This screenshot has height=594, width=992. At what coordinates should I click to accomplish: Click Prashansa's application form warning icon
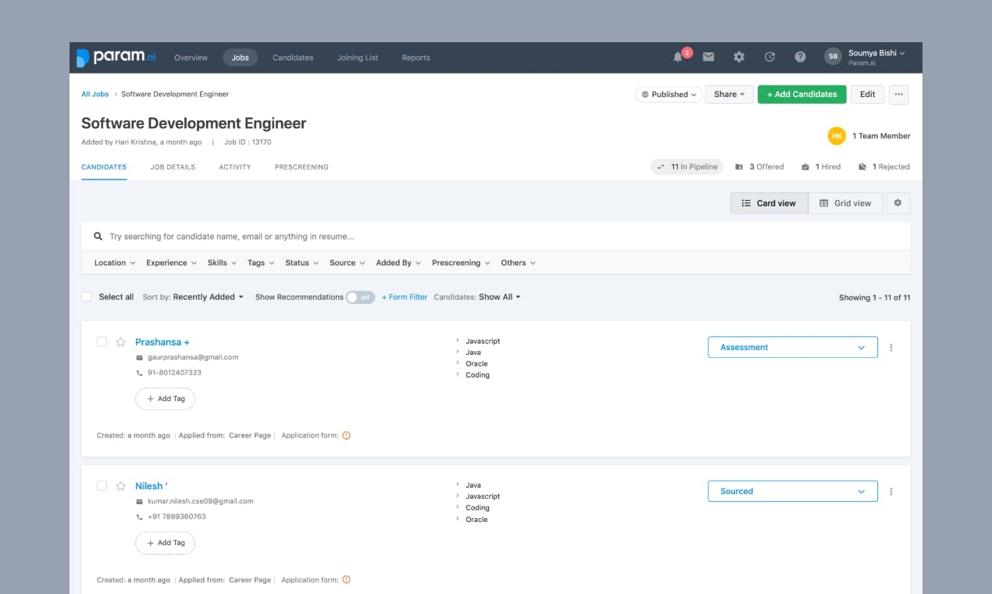click(347, 435)
